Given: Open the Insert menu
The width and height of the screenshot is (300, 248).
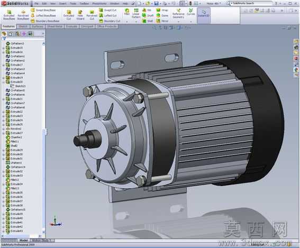Looking at the screenshot, I should [x=63, y=4].
